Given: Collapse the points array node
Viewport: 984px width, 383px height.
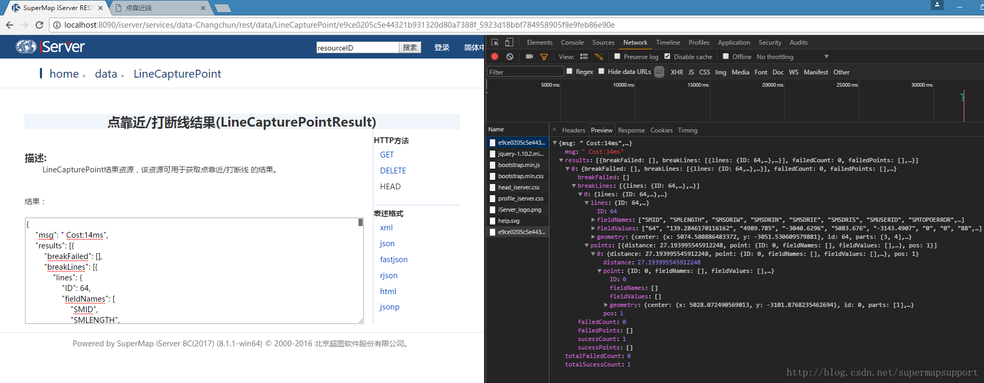Looking at the screenshot, I should tap(587, 245).
